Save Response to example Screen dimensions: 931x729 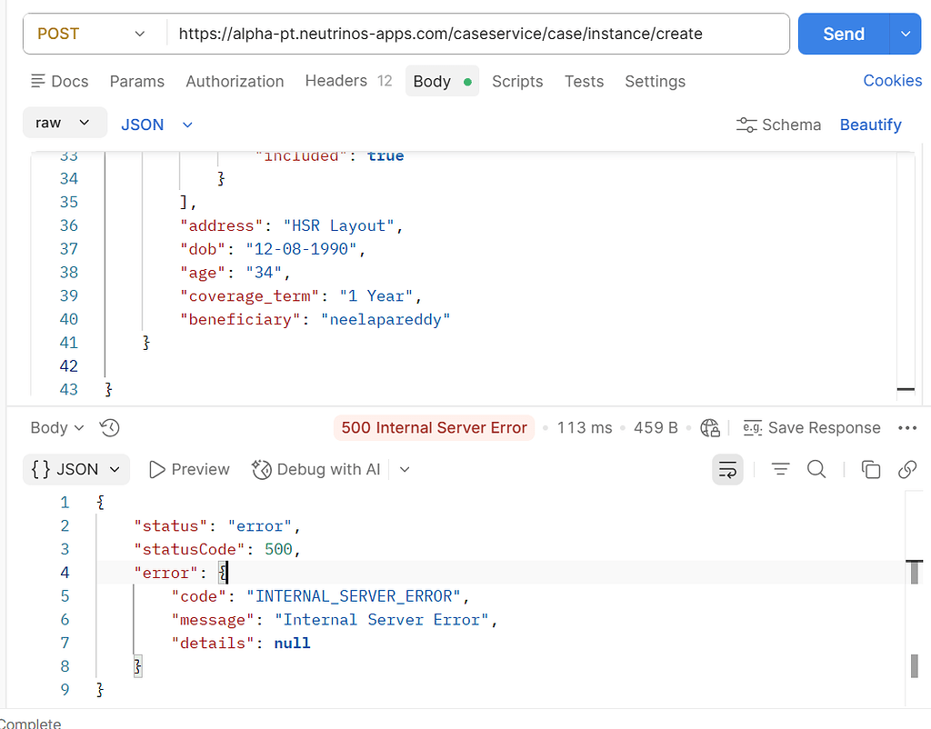pos(812,427)
